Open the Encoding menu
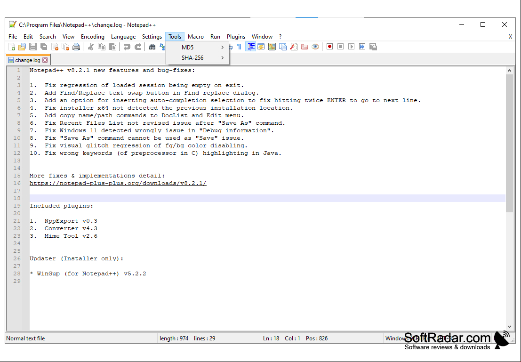The image size is (521, 362). 93,37
